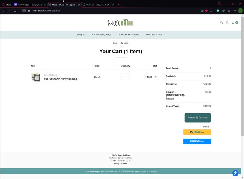Click the Your Cart (1 Item) heading

click(x=121, y=51)
